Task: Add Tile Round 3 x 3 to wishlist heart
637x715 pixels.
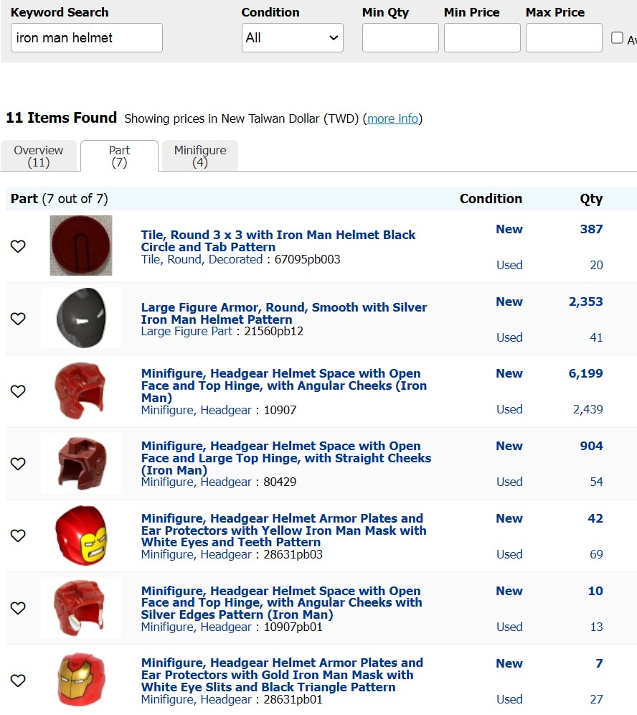Action: pos(18,246)
